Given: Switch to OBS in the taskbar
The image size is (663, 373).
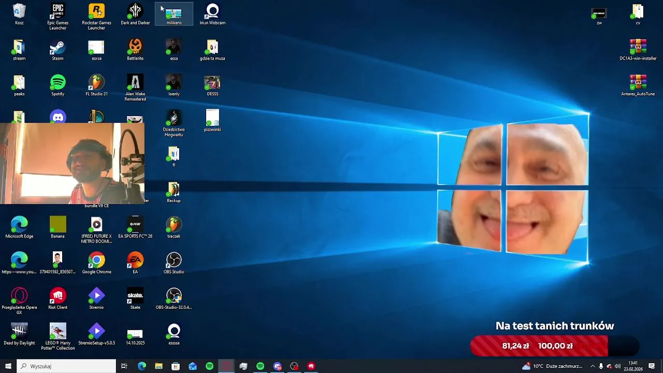Looking at the screenshot, I should [294, 366].
